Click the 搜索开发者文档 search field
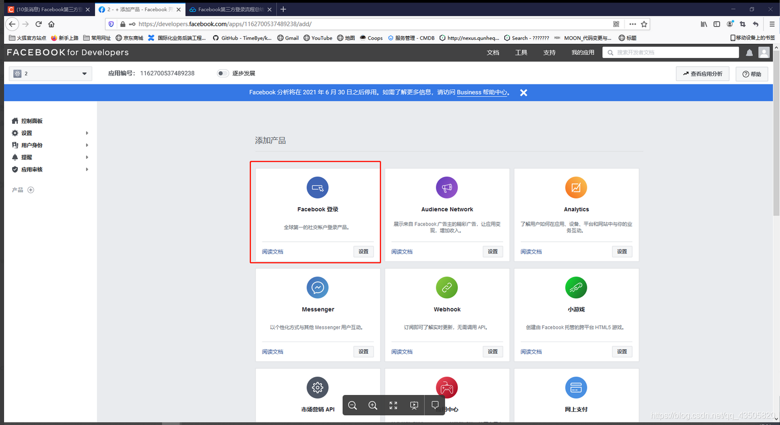The image size is (780, 425). [670, 52]
